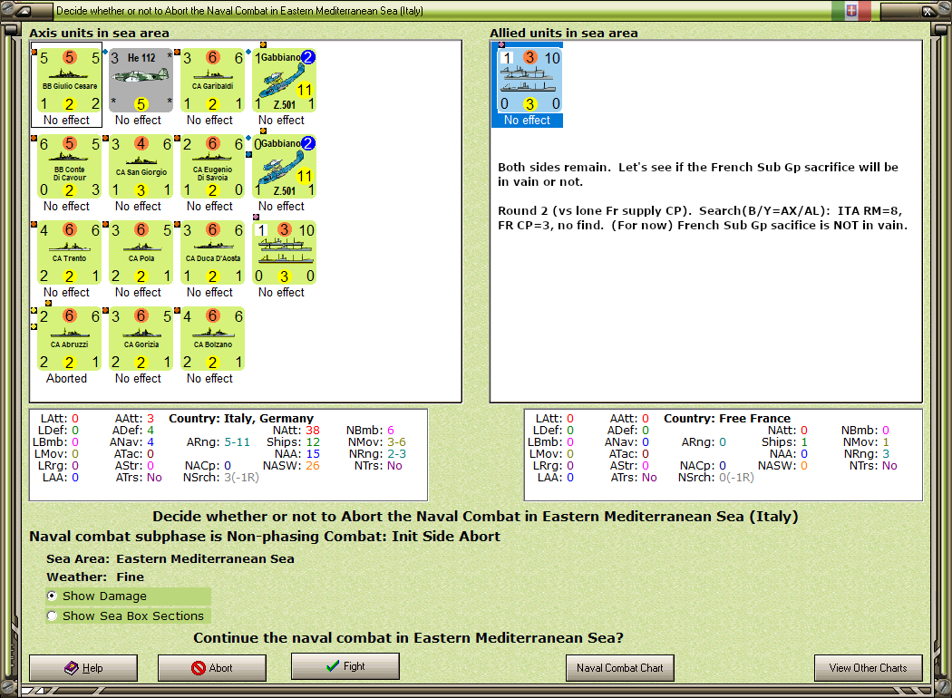Screen dimensions: 952x698
Task: Open the Help button
Action: point(83,668)
